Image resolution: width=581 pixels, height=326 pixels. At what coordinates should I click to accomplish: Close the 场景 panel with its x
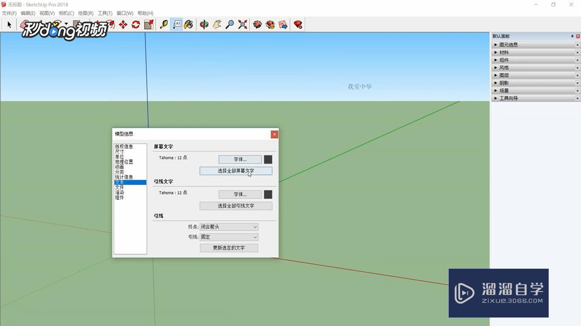(578, 90)
